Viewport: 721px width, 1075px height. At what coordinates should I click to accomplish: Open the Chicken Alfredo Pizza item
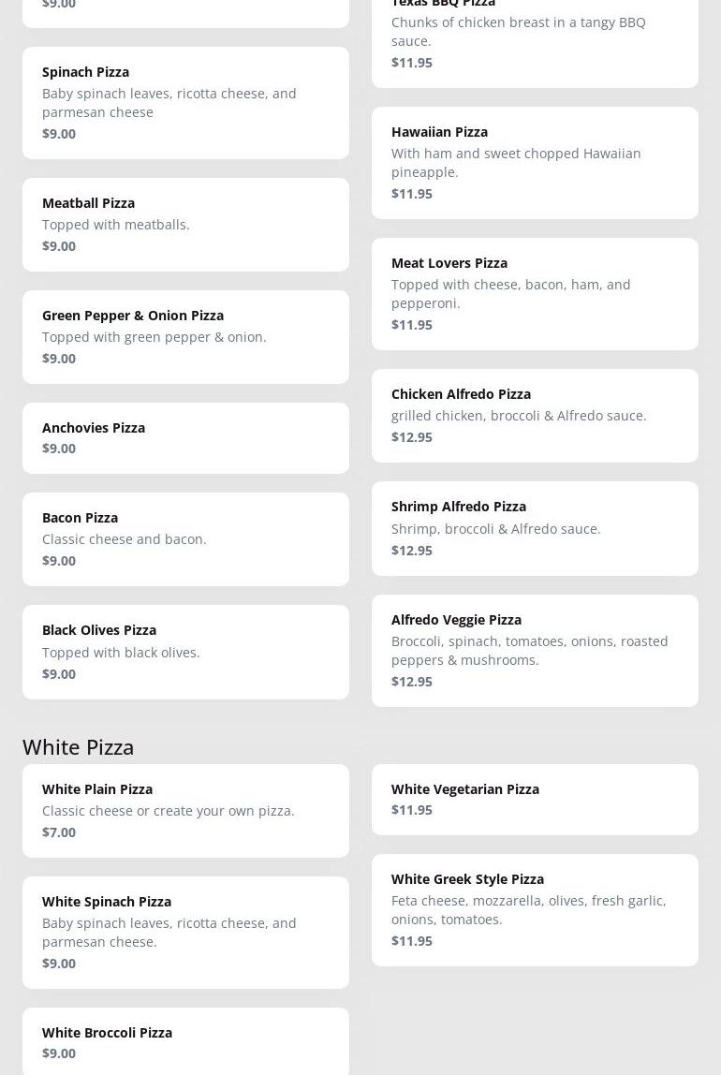tap(535, 416)
